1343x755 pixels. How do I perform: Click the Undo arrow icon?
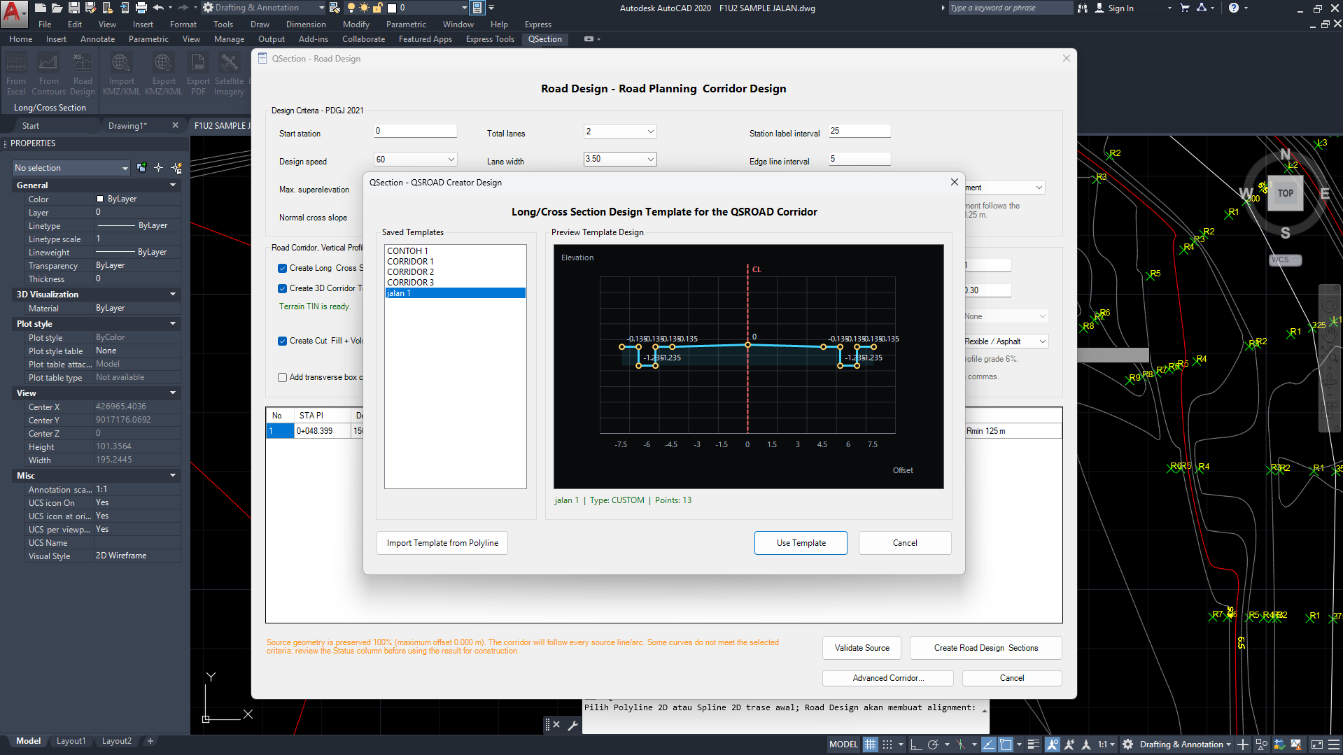(158, 8)
